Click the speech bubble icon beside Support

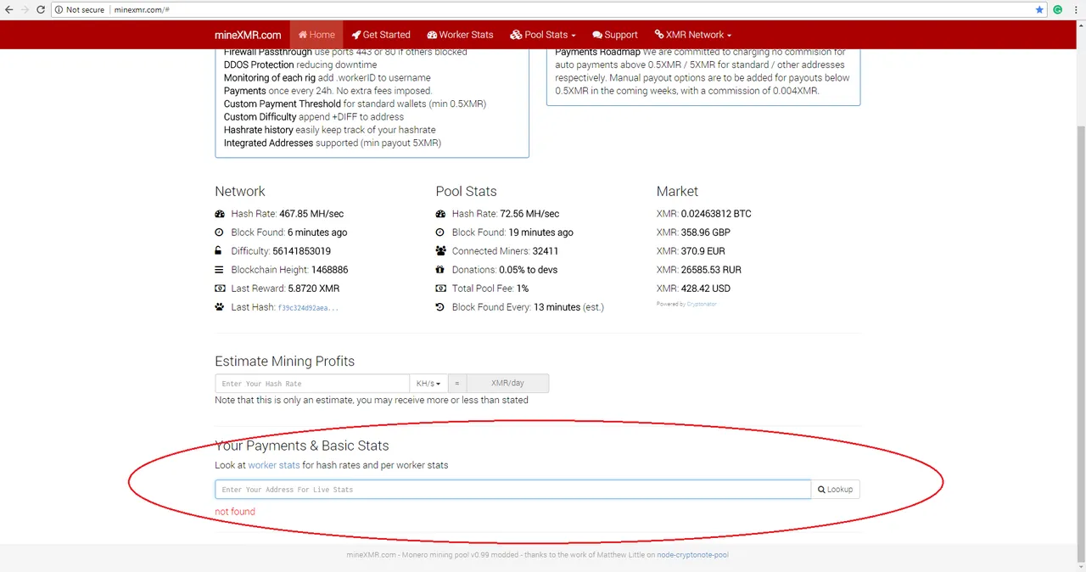tap(597, 35)
